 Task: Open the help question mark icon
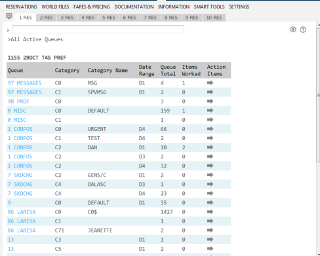pyautogui.click(x=303, y=29)
